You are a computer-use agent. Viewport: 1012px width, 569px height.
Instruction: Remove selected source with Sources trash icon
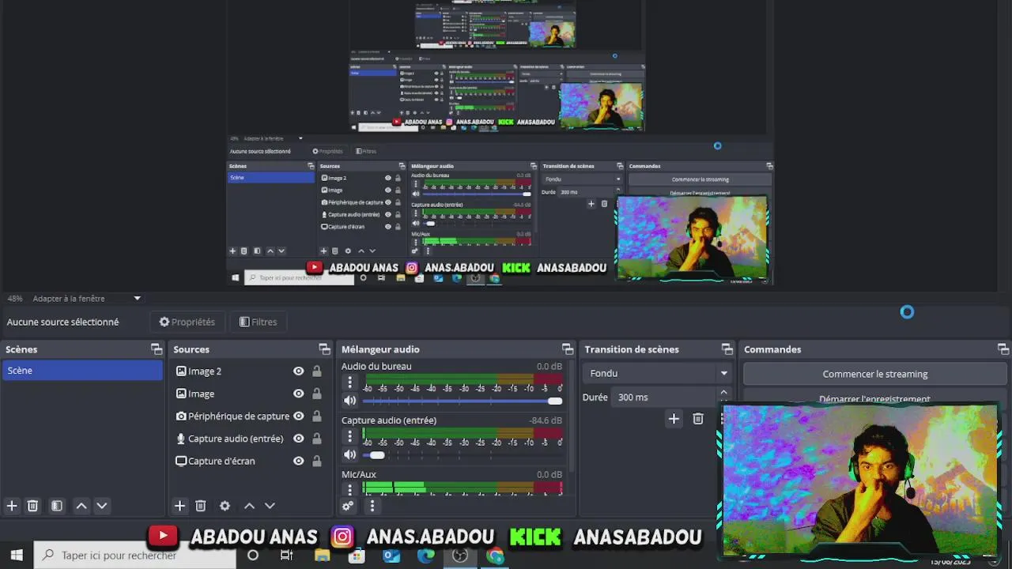pos(200,506)
